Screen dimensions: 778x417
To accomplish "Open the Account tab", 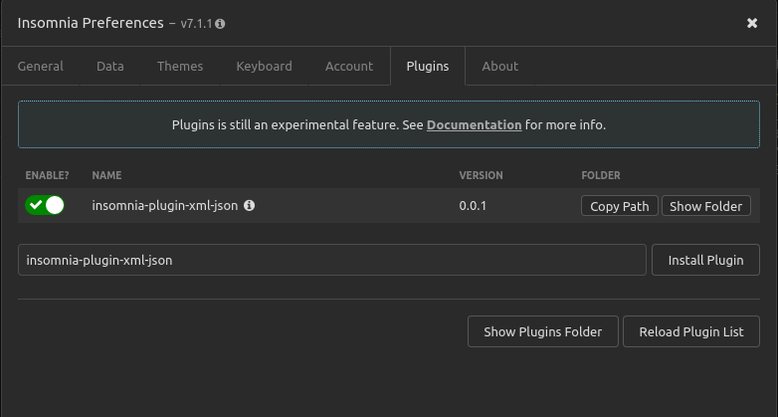I will (x=349, y=66).
